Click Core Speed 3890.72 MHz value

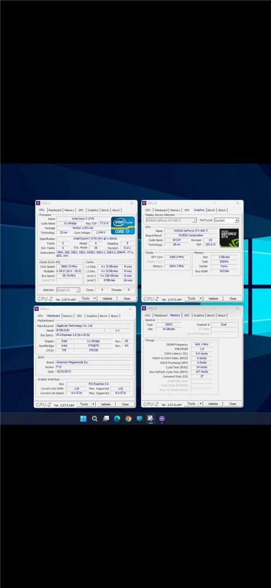69,266
